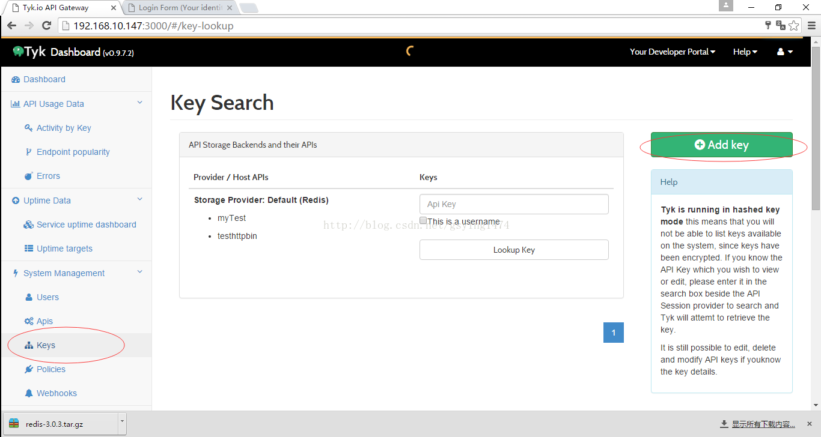Open the redis-3.0.3.tar.gz downloaded file
821x437 pixels.
point(61,424)
